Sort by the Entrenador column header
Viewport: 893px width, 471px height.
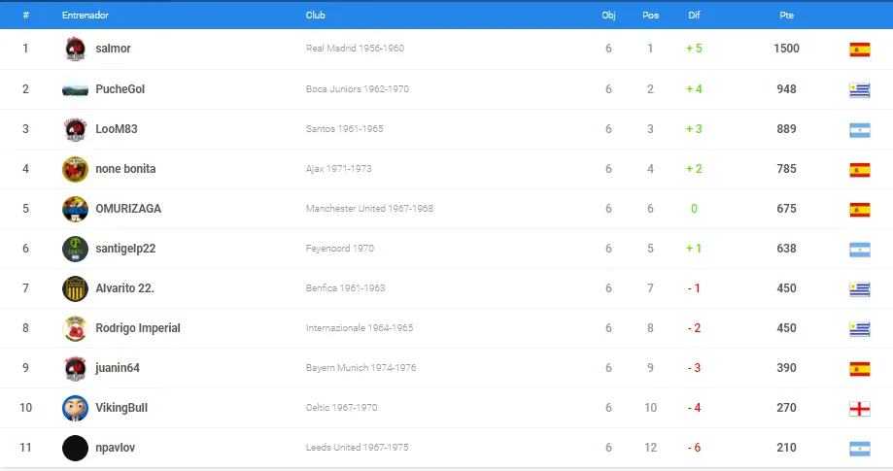point(86,16)
